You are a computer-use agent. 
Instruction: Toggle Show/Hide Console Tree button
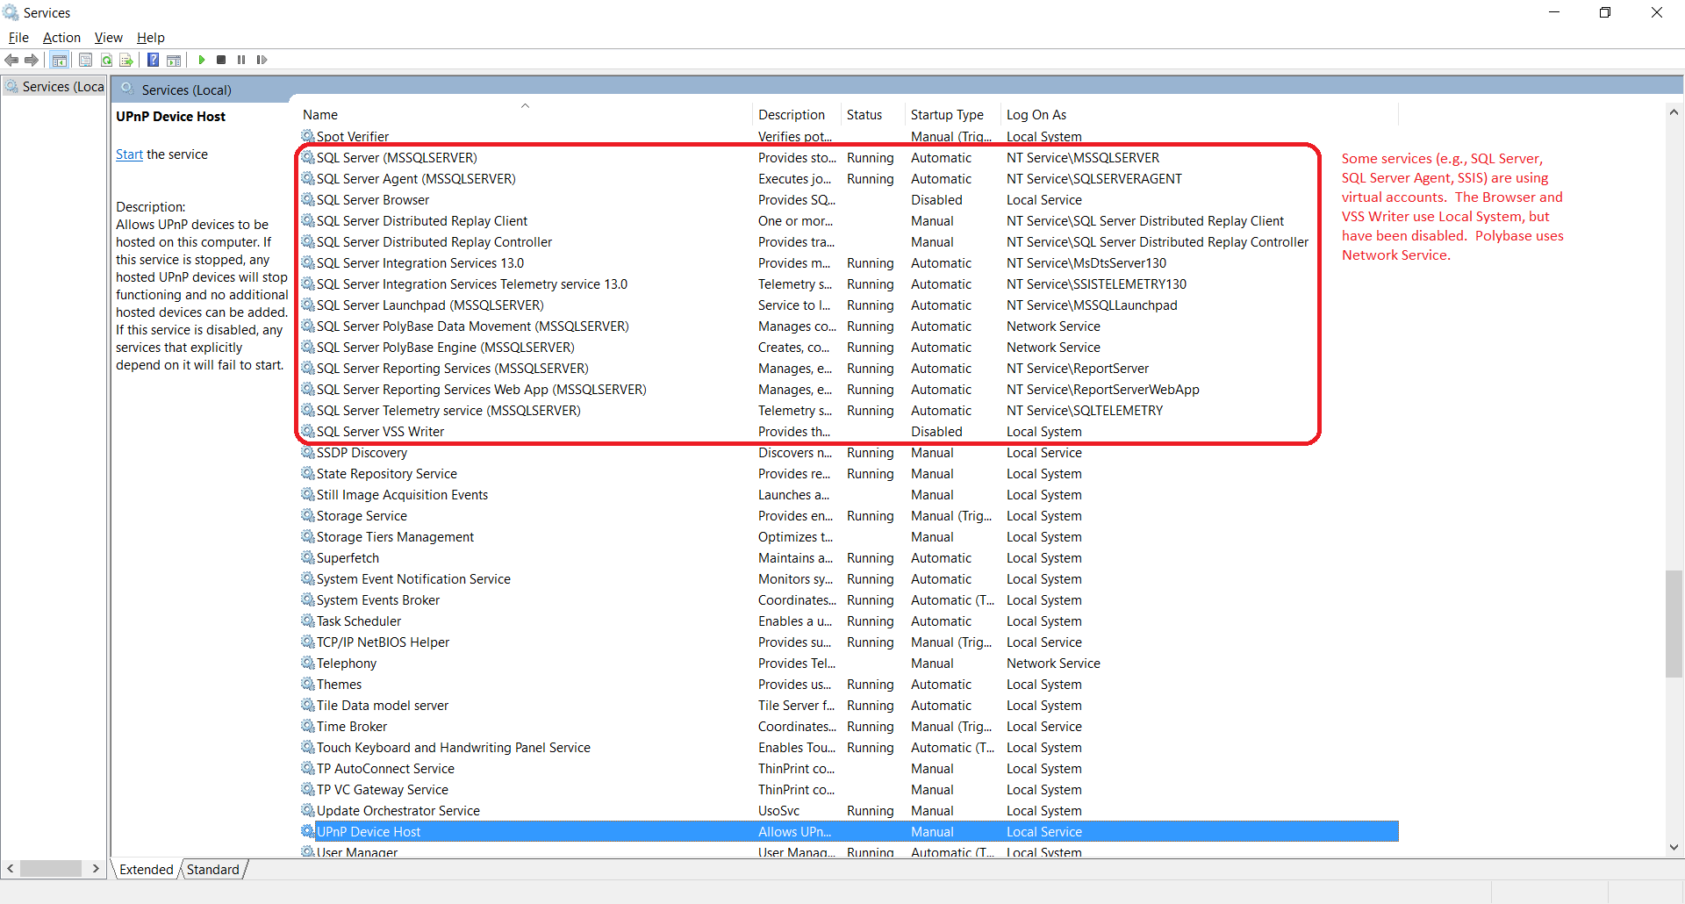tap(60, 60)
